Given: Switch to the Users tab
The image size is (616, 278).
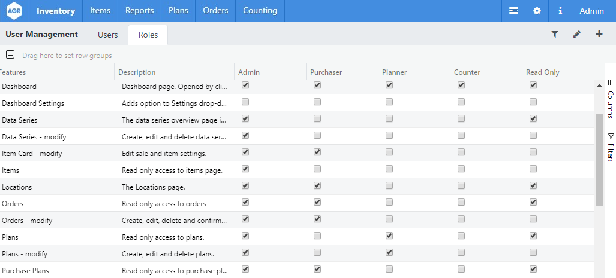Looking at the screenshot, I should pyautogui.click(x=108, y=35).
